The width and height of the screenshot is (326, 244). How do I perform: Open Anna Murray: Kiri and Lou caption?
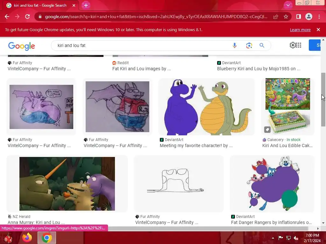(x=36, y=222)
